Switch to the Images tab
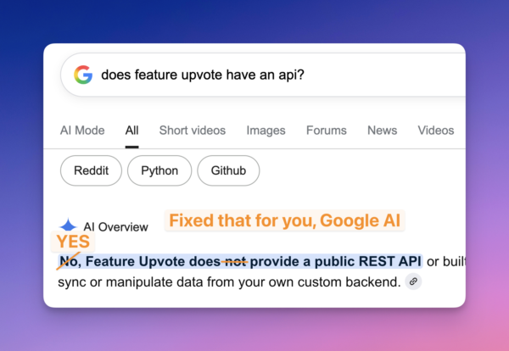The height and width of the screenshot is (351, 509). pyautogui.click(x=266, y=131)
